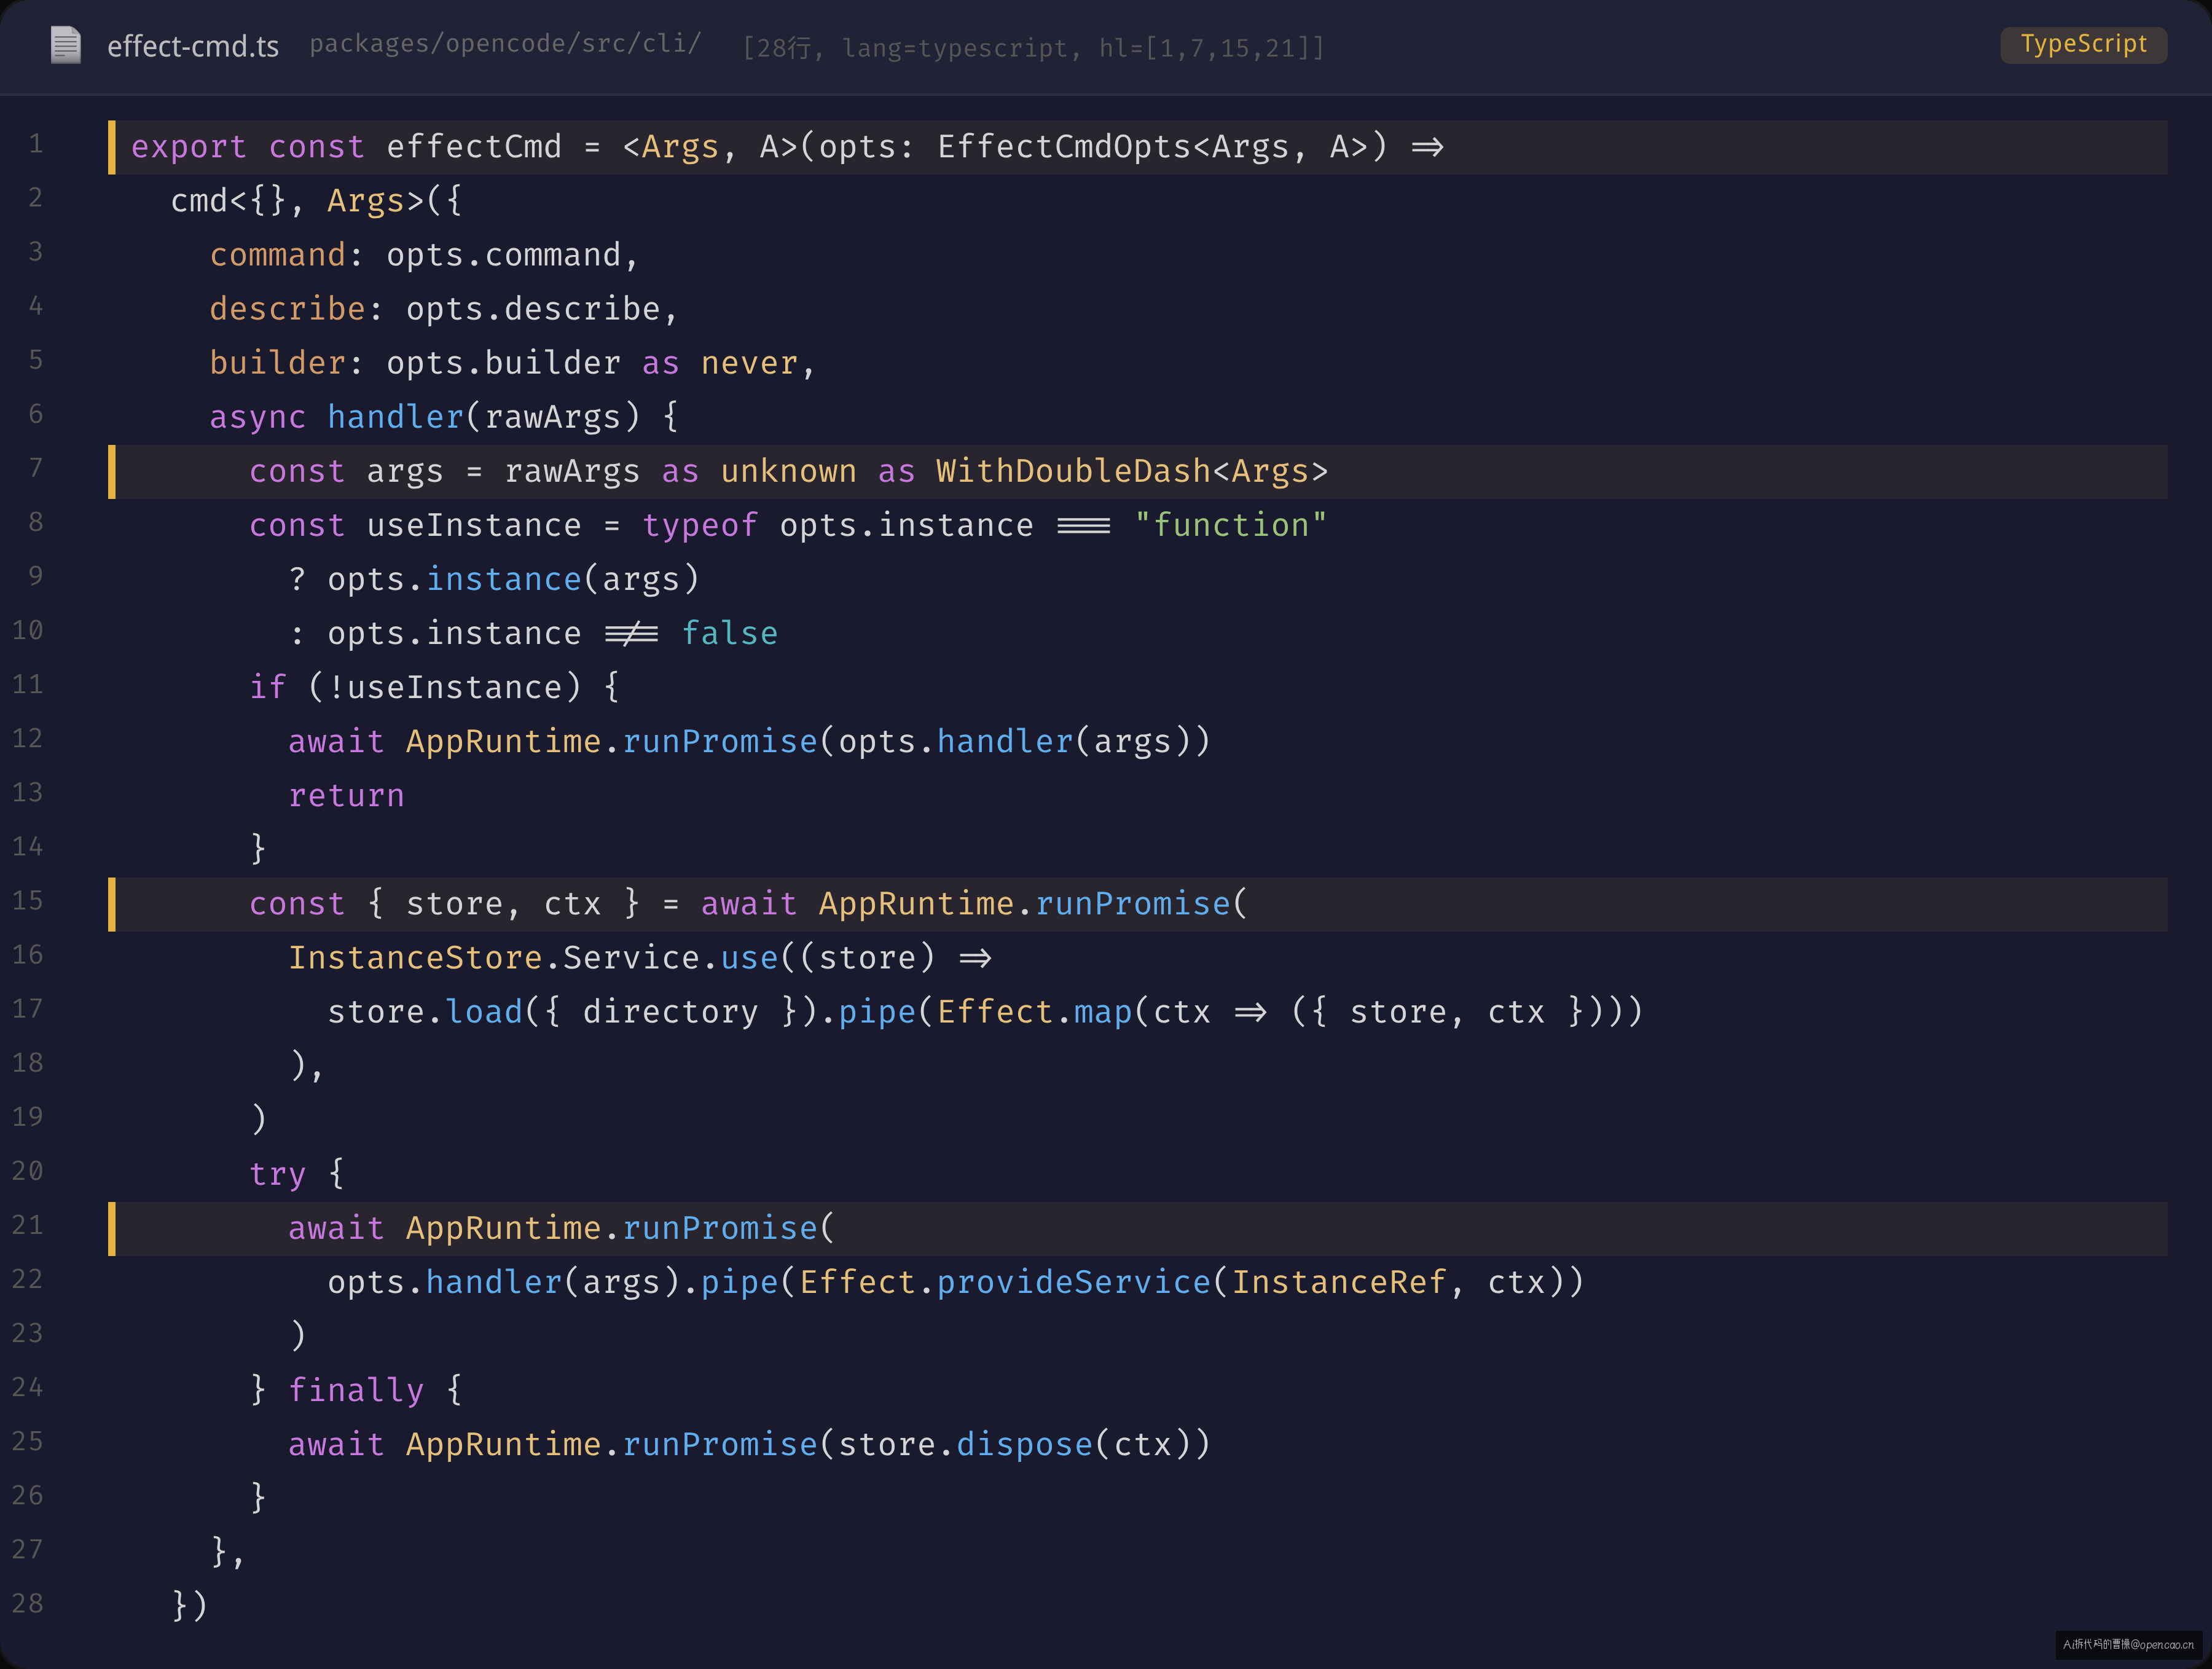Click the 'return' keyword on line 13
The width and height of the screenshot is (2212, 1669).
coord(347,795)
